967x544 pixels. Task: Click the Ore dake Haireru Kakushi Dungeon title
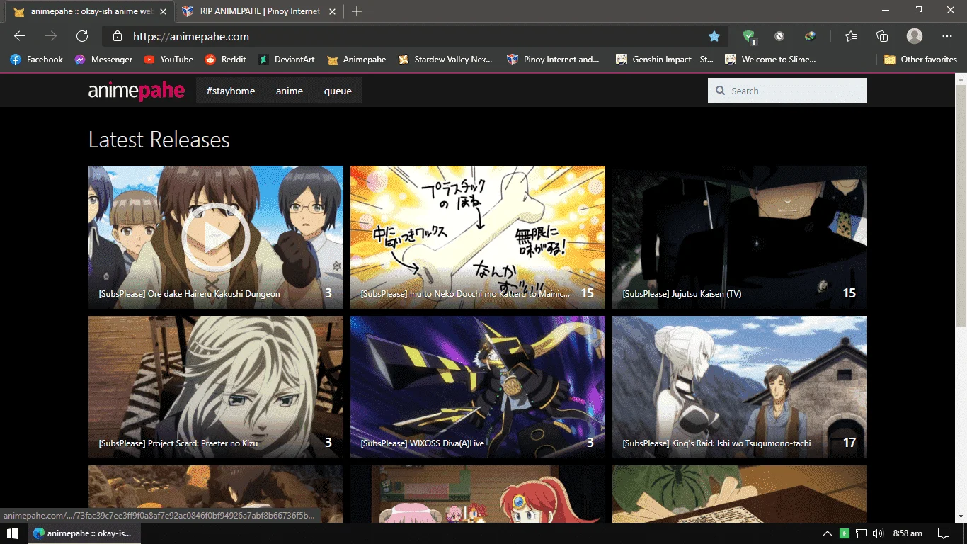coord(189,293)
